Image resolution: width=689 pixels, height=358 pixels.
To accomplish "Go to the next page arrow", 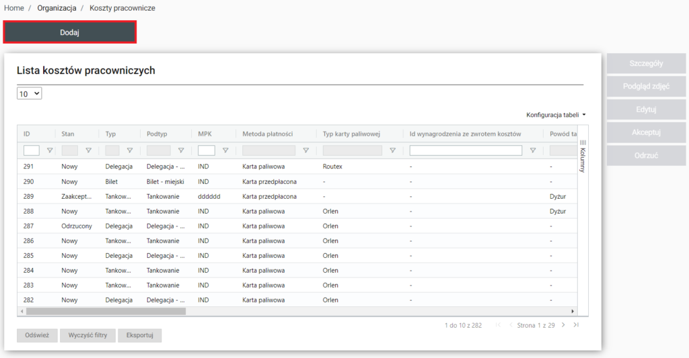I will [563, 325].
